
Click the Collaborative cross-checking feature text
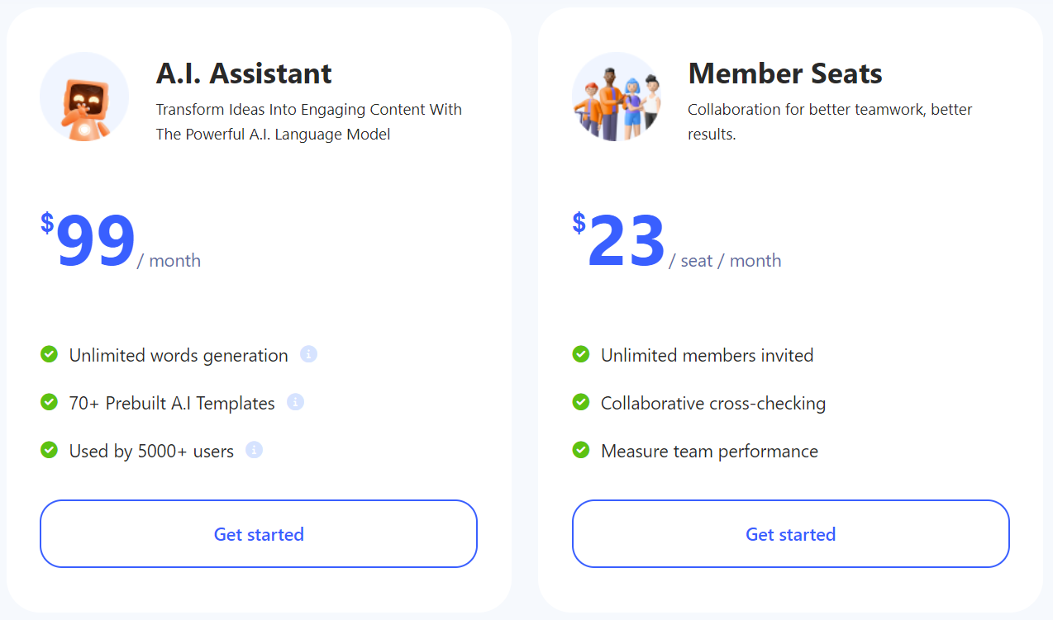click(713, 404)
